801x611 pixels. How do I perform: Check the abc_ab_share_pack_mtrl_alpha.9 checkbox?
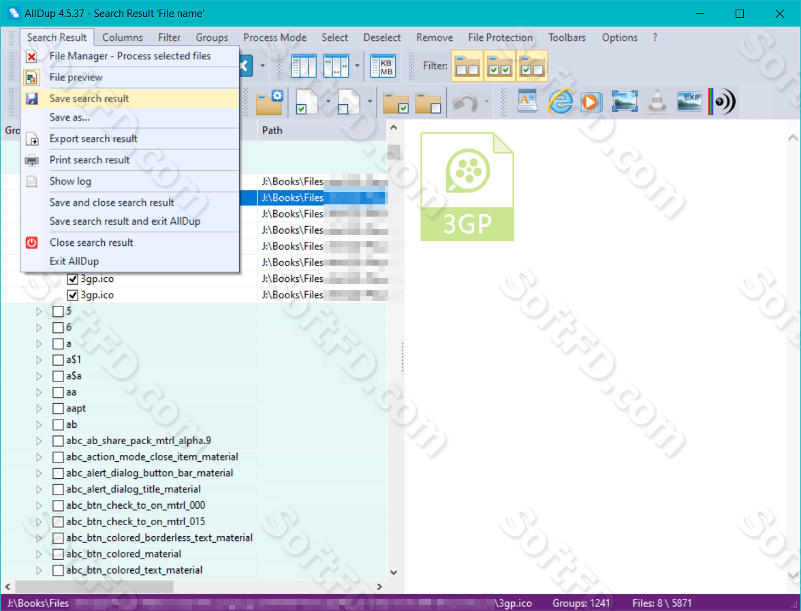point(59,441)
